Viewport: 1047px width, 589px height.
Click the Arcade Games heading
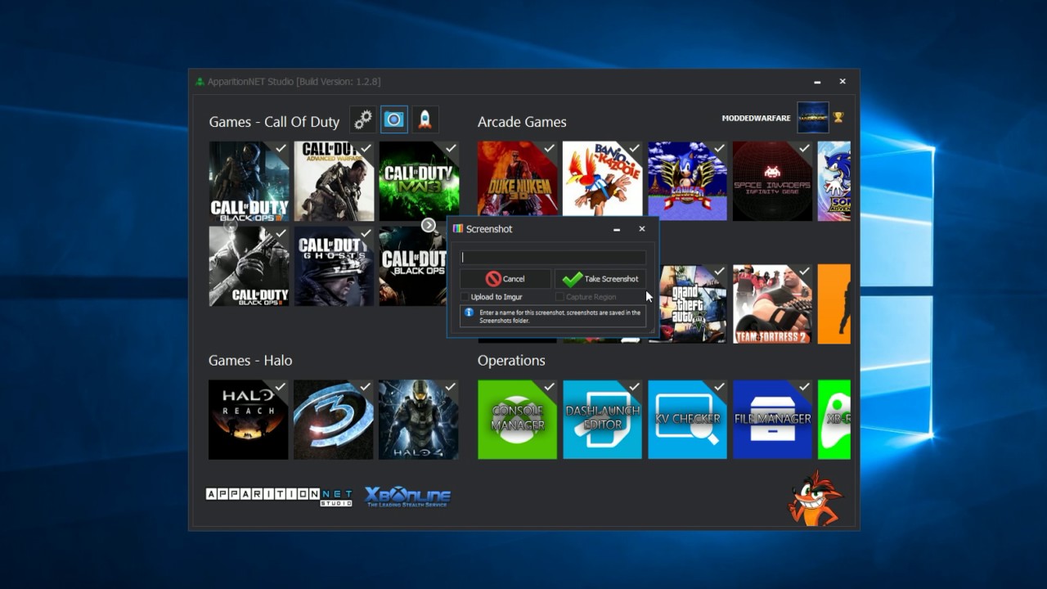pyautogui.click(x=522, y=122)
